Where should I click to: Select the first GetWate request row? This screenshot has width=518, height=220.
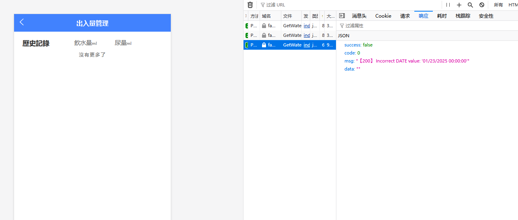[x=290, y=26]
